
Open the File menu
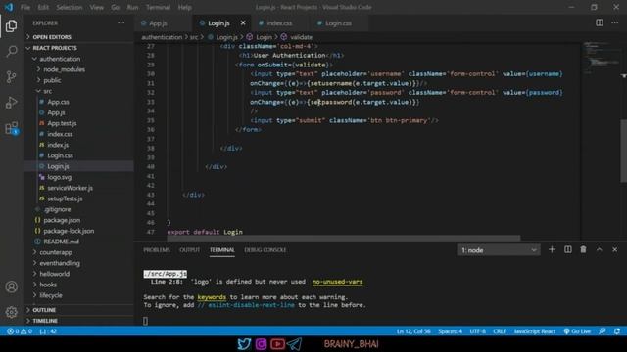coord(25,7)
